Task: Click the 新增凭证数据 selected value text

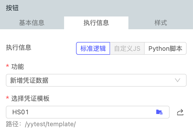Action: [29, 80]
